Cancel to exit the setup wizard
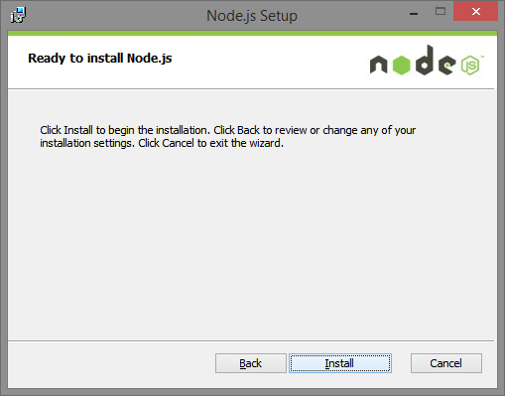 click(x=446, y=363)
